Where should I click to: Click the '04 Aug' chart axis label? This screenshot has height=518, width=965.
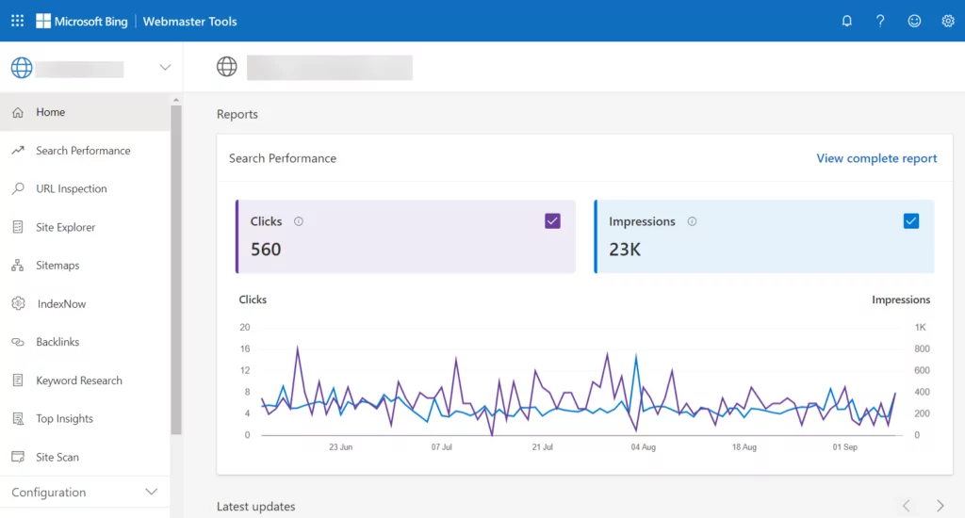(x=643, y=447)
